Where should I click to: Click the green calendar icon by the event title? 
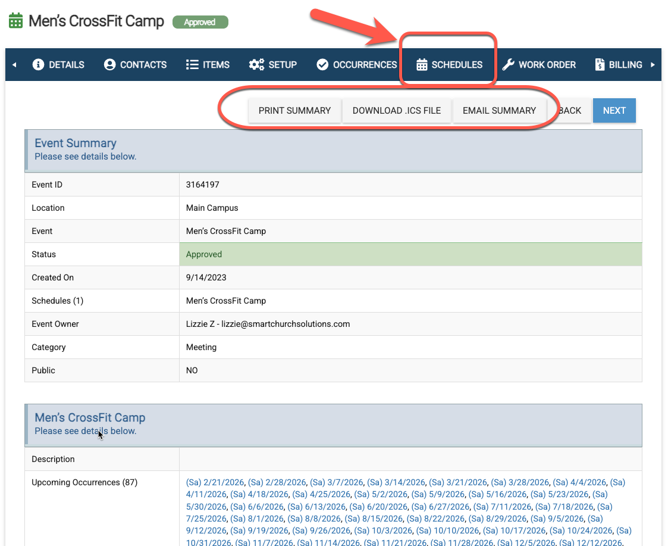click(x=15, y=21)
